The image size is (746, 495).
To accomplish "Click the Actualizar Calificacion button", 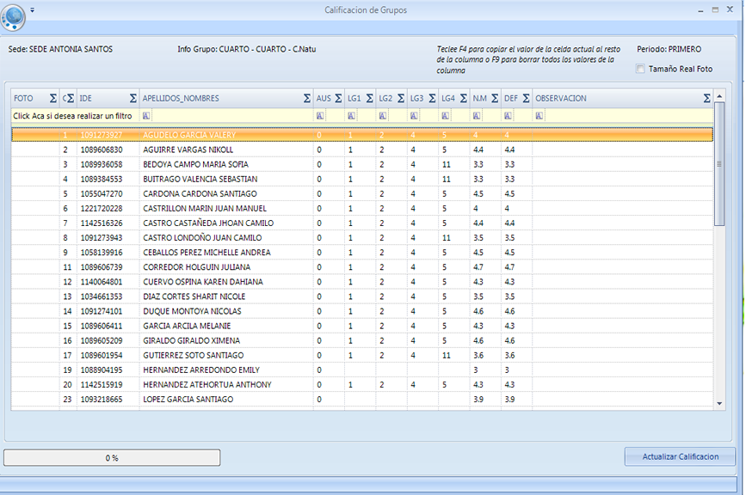I will 680,456.
